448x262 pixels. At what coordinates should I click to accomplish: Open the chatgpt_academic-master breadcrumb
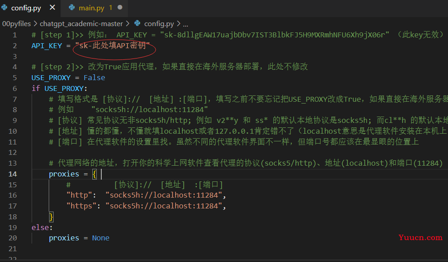(81, 24)
